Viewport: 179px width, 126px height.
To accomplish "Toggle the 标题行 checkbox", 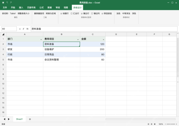I will tap(61, 14).
